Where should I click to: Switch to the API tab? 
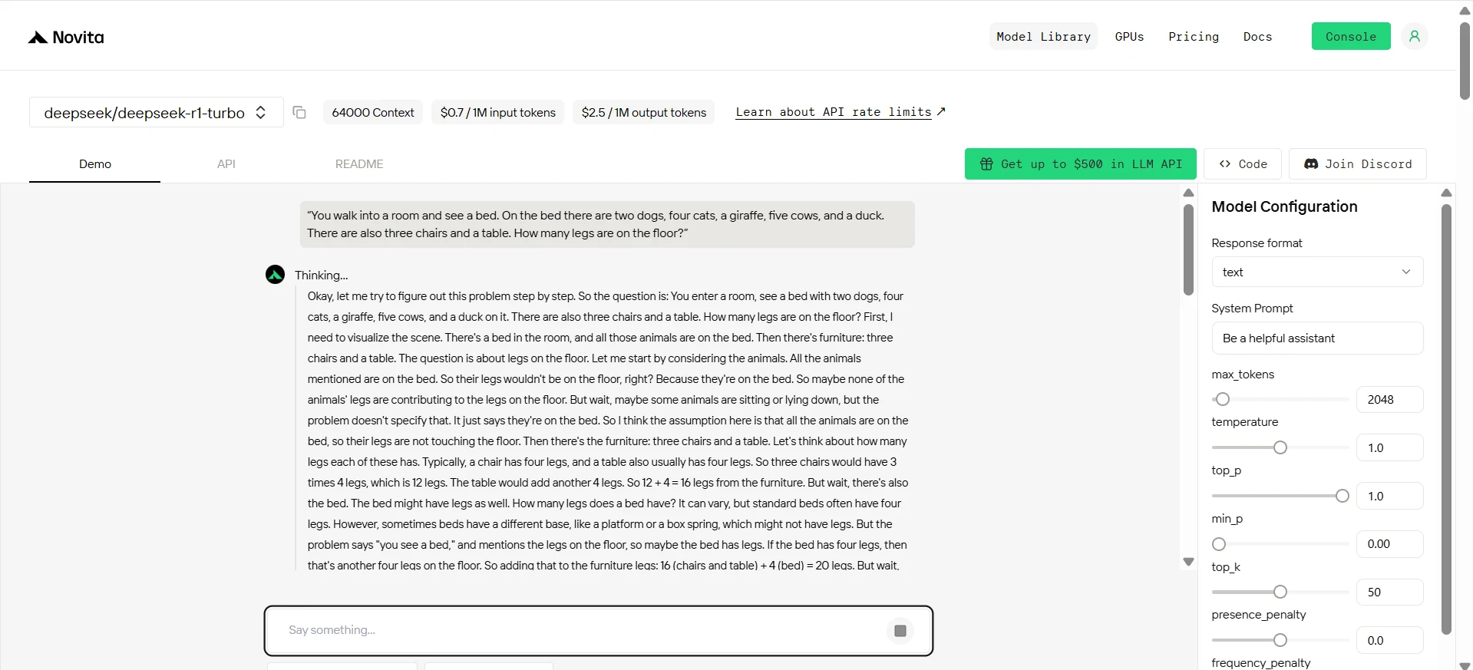point(226,164)
